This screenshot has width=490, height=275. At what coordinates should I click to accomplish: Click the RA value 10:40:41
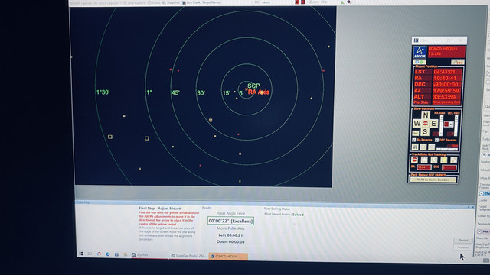445,78
